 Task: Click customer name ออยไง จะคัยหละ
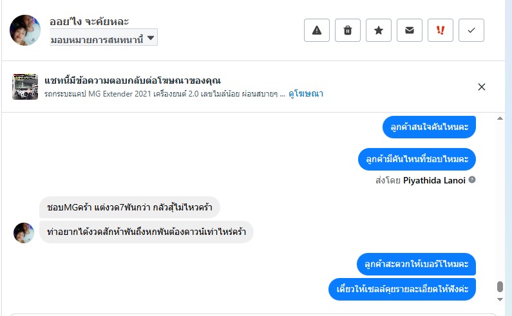[x=89, y=21]
